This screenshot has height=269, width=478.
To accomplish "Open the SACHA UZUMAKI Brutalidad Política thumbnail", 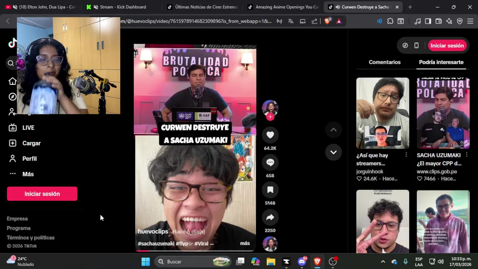I will 443,113.
